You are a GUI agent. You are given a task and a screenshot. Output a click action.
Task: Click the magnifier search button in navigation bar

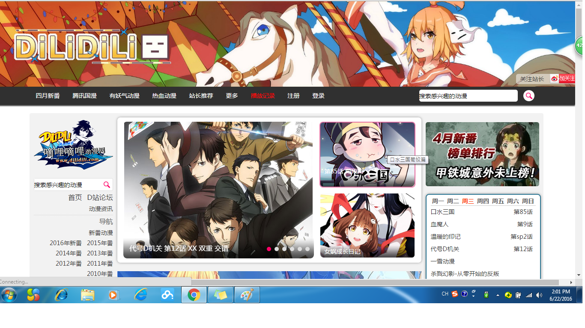529,96
